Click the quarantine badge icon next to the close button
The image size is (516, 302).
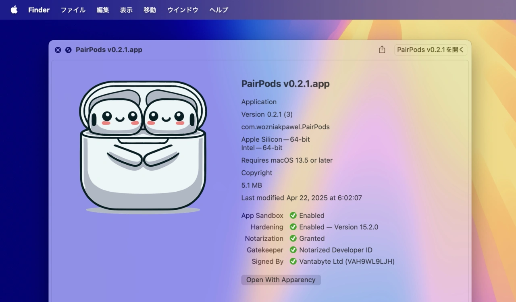point(69,50)
